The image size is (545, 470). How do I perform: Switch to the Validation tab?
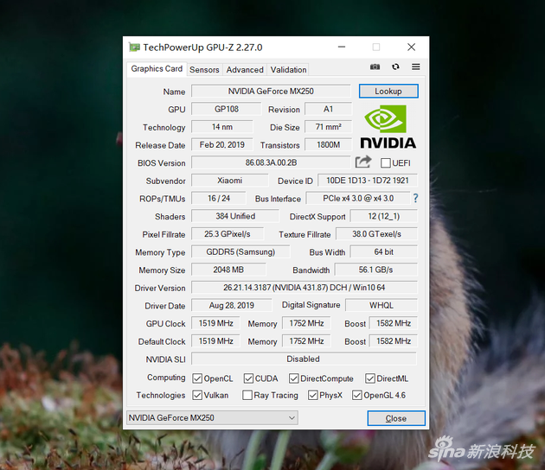pos(288,70)
